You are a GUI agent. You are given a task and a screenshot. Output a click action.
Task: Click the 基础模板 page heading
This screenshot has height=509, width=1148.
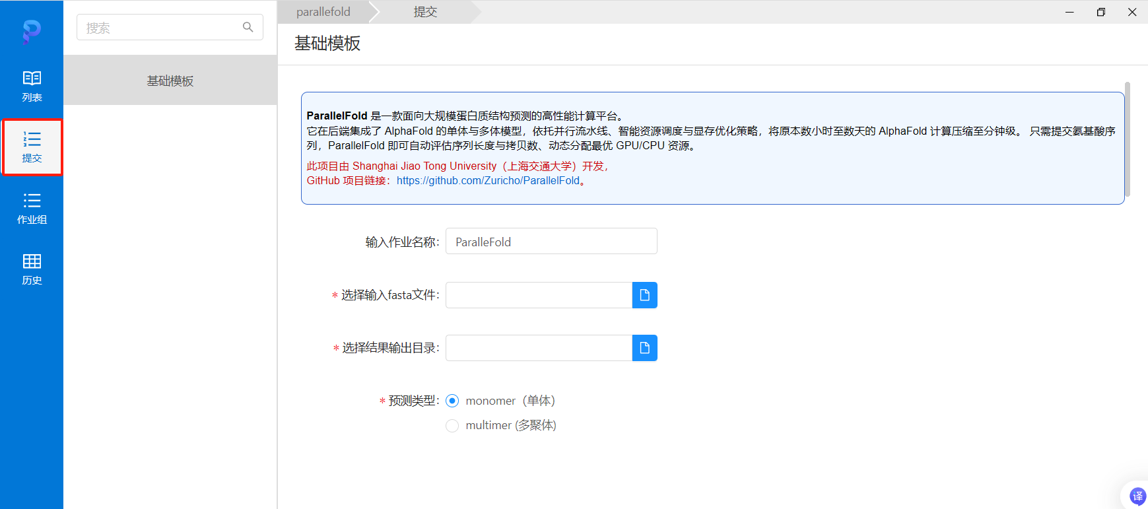327,44
